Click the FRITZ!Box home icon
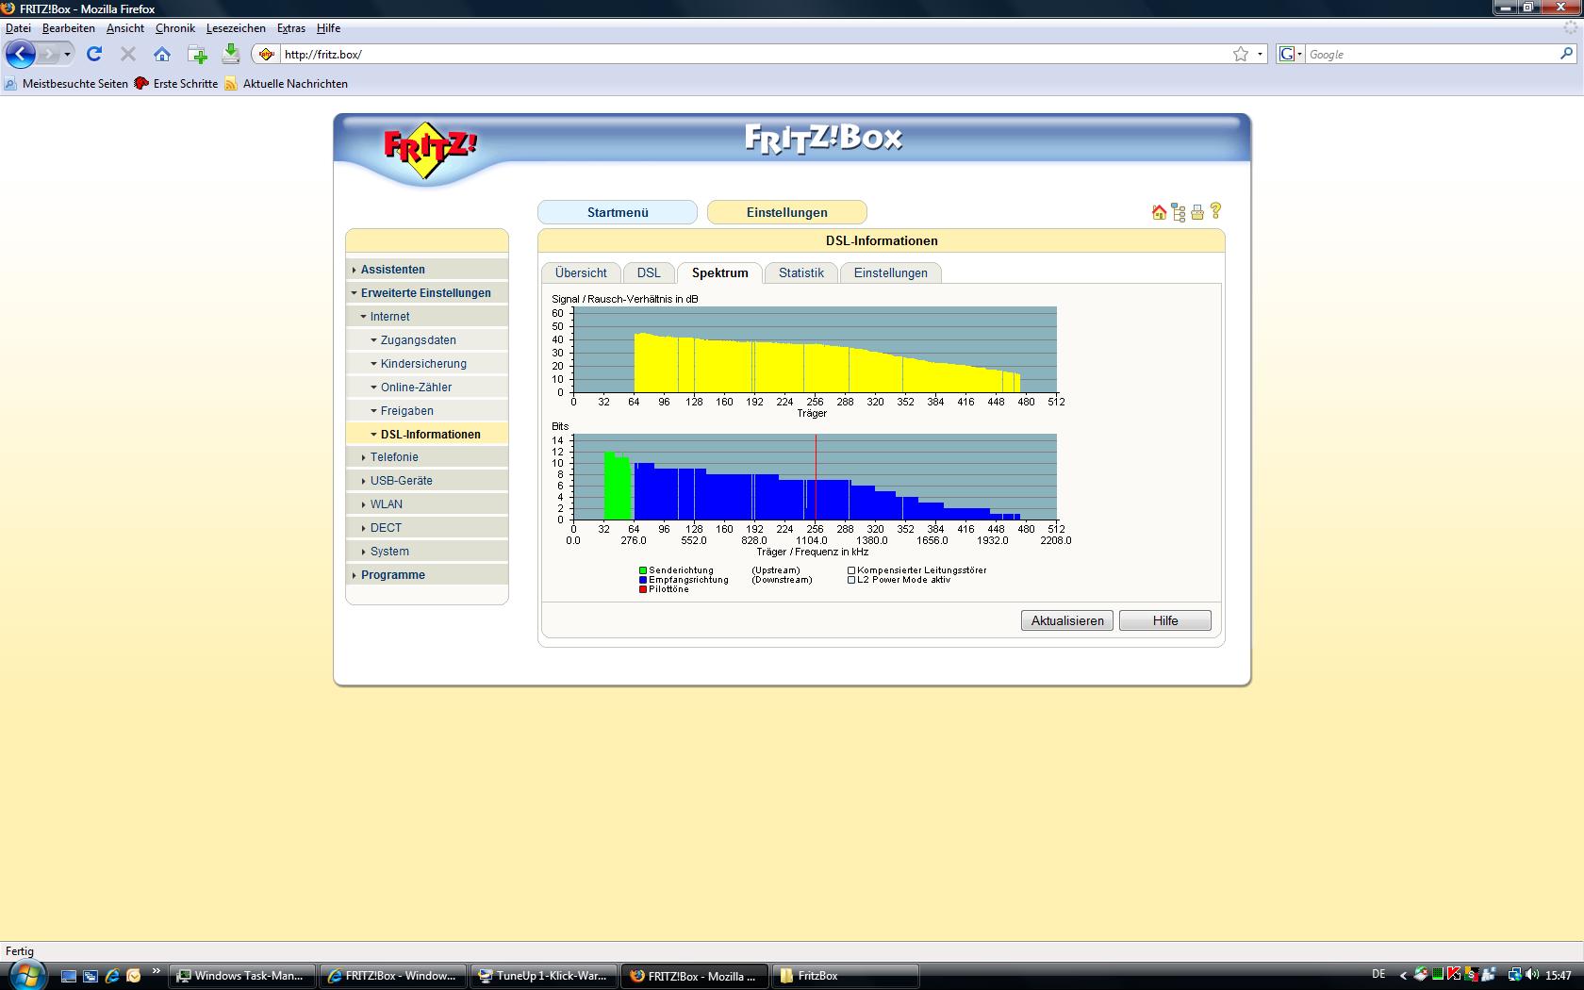The image size is (1584, 990). tap(1160, 212)
